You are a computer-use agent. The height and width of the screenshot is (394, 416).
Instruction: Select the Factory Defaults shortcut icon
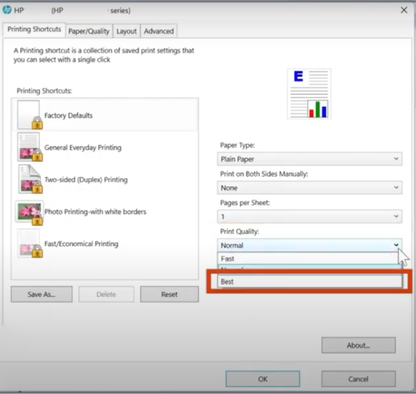pos(30,115)
